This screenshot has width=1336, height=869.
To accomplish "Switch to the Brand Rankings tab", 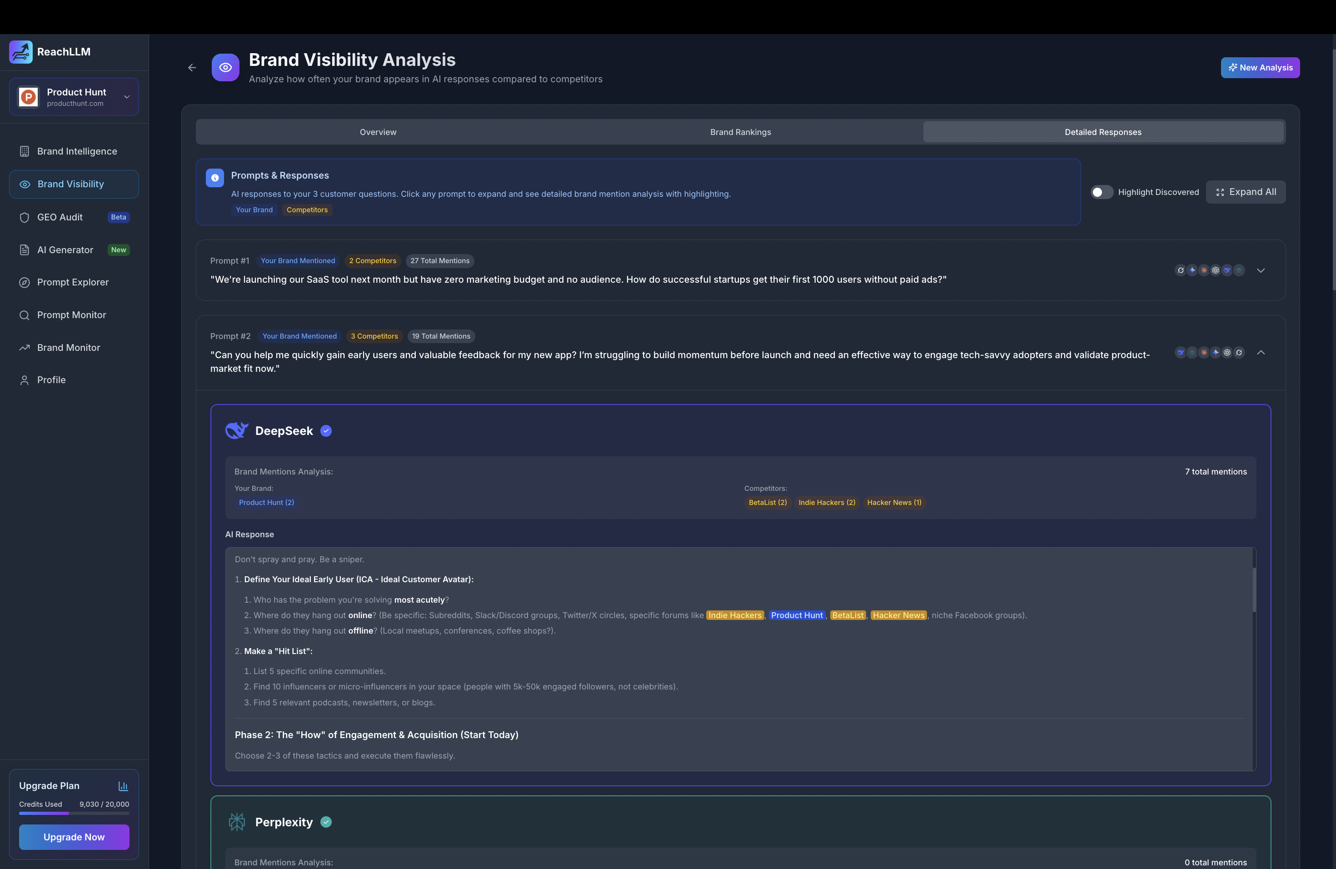I will 740,132.
